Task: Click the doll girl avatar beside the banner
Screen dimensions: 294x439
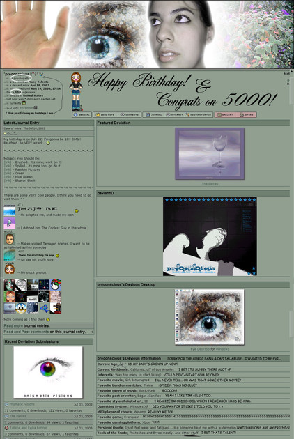Action: coord(76,91)
